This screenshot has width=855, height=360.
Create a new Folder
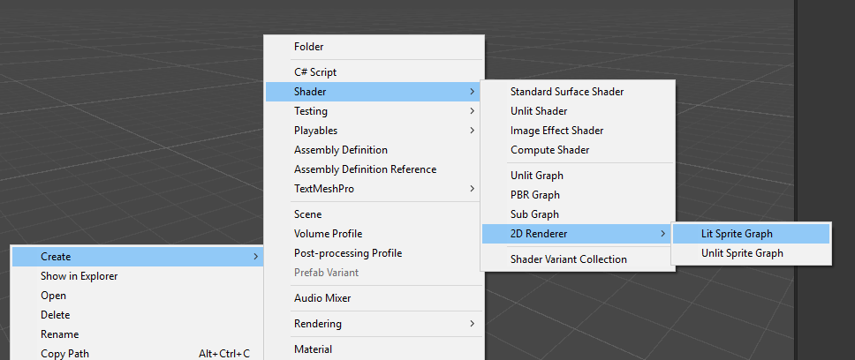point(309,46)
